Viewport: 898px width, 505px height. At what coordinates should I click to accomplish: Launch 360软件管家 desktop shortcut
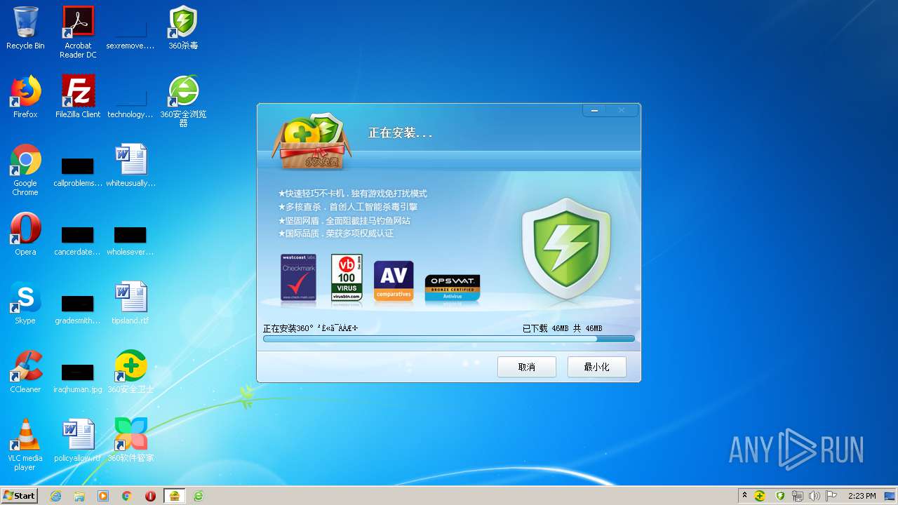coord(130,440)
